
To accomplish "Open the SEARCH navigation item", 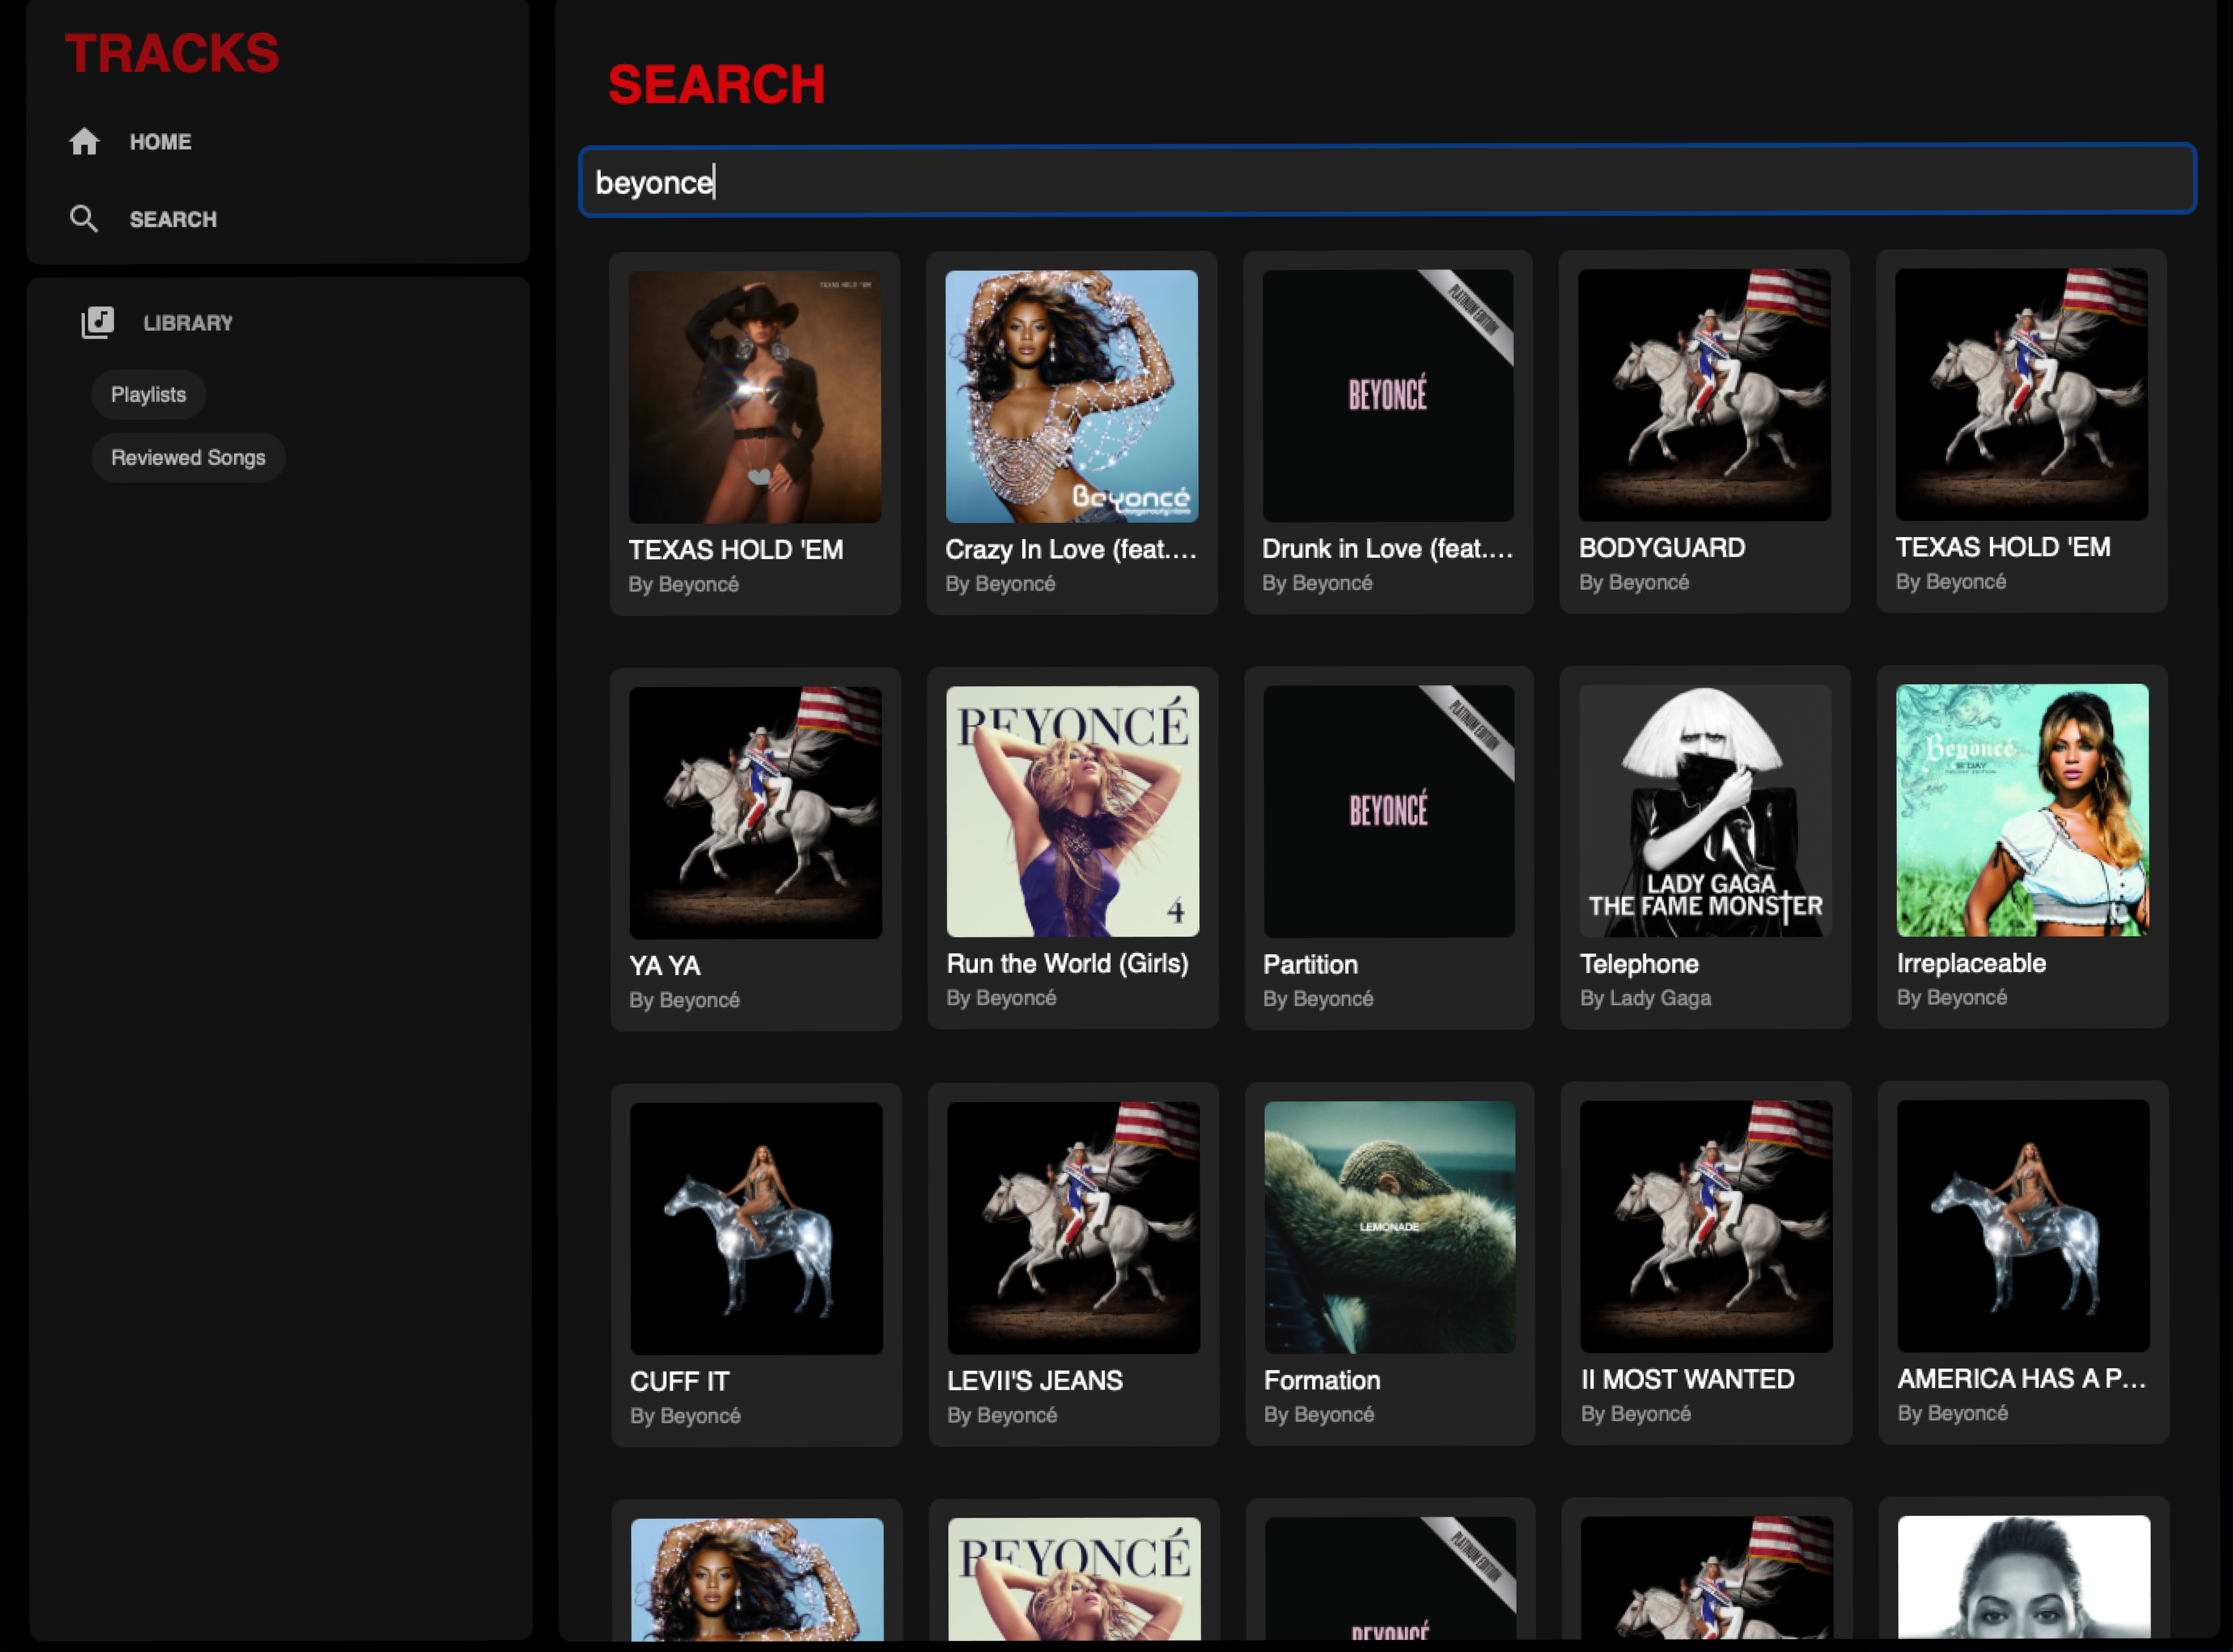I will tap(173, 219).
